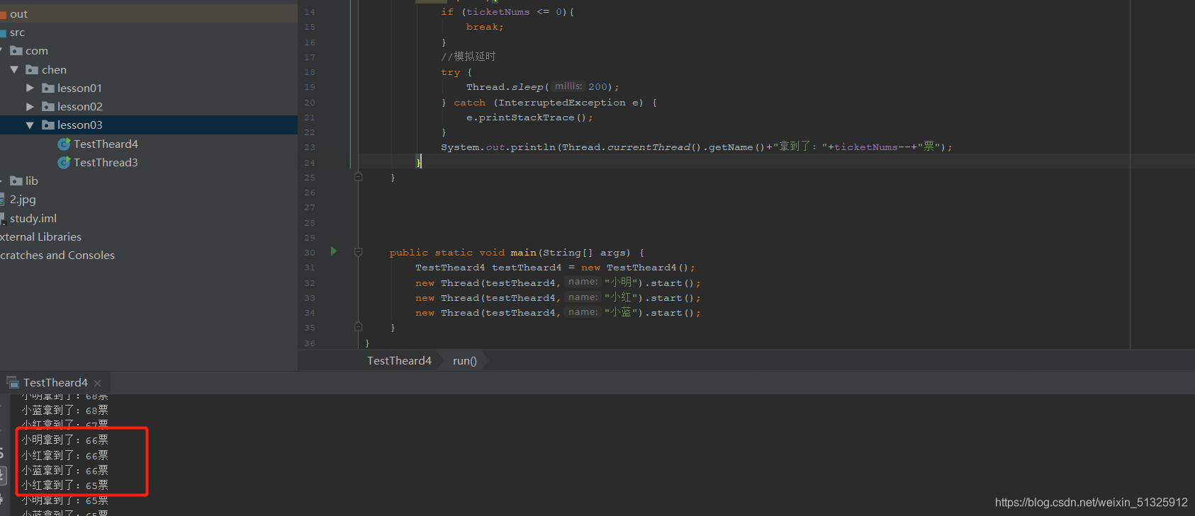The height and width of the screenshot is (516, 1195).
Task: Select the 2.jpg file in project tree
Action: 23,200
